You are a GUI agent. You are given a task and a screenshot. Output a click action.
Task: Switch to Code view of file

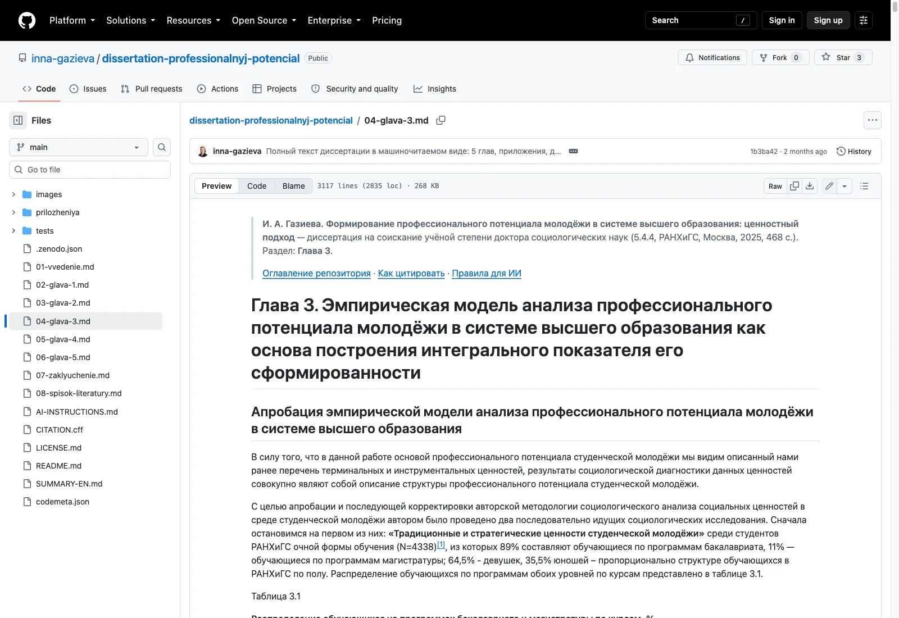[x=257, y=186]
